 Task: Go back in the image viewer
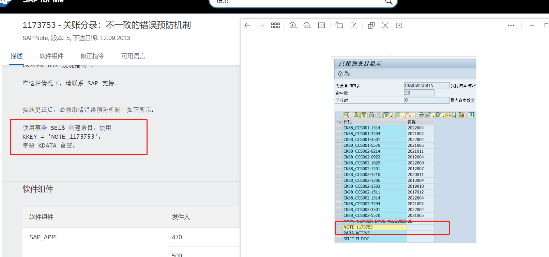point(247,25)
